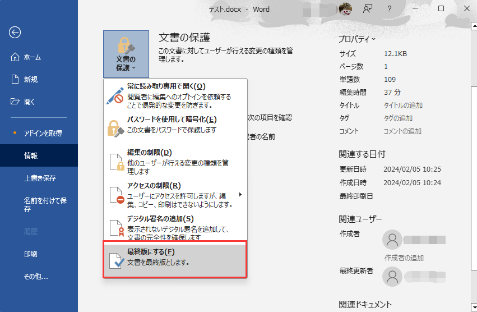Click the 109 word count value
The height and width of the screenshot is (312, 477).
coord(390,80)
